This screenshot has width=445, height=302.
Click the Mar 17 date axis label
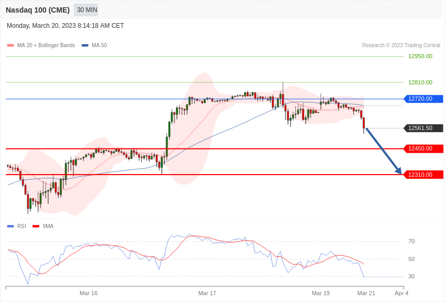click(x=207, y=293)
